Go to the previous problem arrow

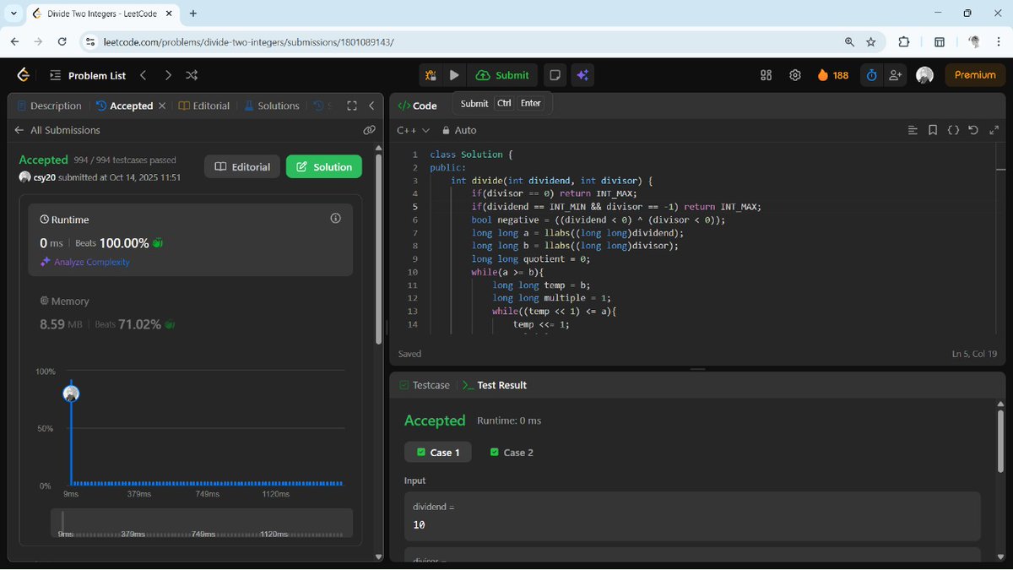[x=144, y=75]
